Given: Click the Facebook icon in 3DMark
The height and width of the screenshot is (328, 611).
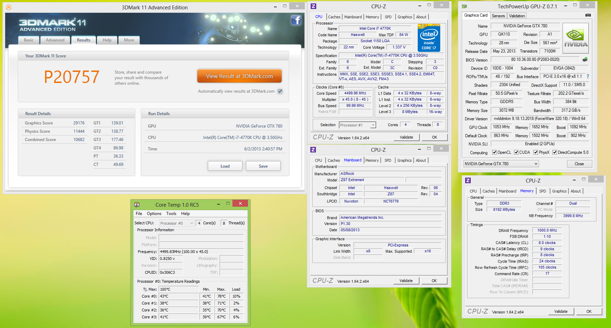Looking at the screenshot, I should pyautogui.click(x=296, y=20).
